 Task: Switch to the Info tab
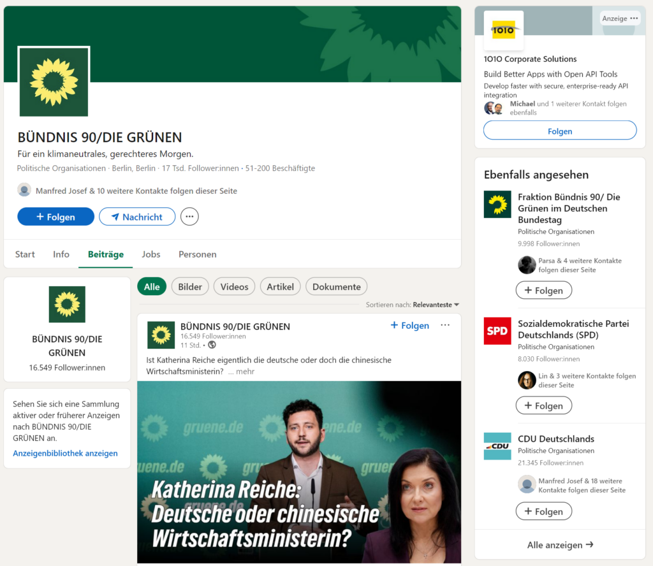pyautogui.click(x=61, y=254)
